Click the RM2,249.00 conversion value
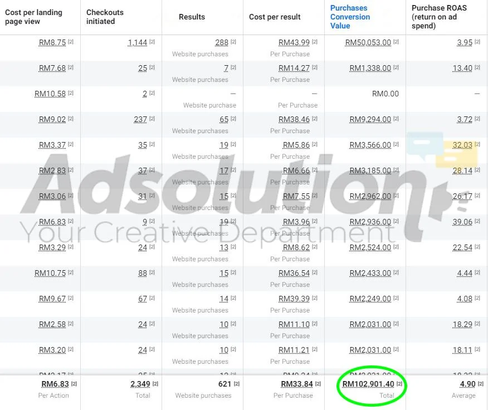Image resolution: width=488 pixels, height=410 pixels. [370, 299]
